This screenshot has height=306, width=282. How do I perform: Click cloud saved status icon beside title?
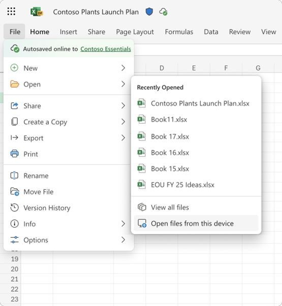(163, 12)
